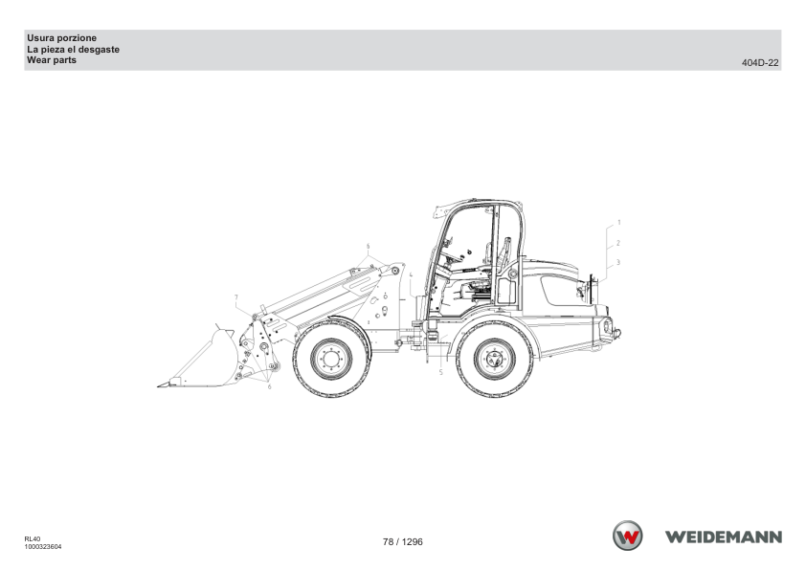
Task: Click the model code 404D-22
Action: click(x=760, y=63)
